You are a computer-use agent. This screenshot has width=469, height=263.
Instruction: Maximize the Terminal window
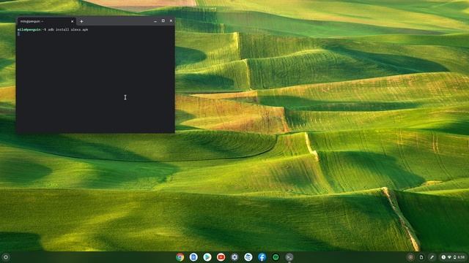(163, 21)
